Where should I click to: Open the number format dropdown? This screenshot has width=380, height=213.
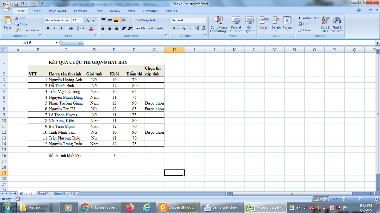(x=204, y=20)
